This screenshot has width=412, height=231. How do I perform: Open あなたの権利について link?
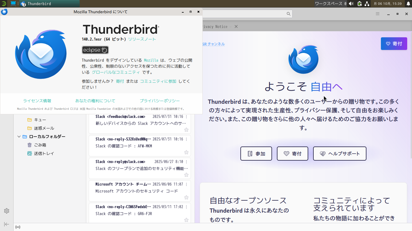pyautogui.click(x=95, y=101)
